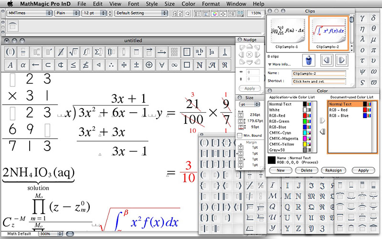Open the Style menu

click(152, 4)
